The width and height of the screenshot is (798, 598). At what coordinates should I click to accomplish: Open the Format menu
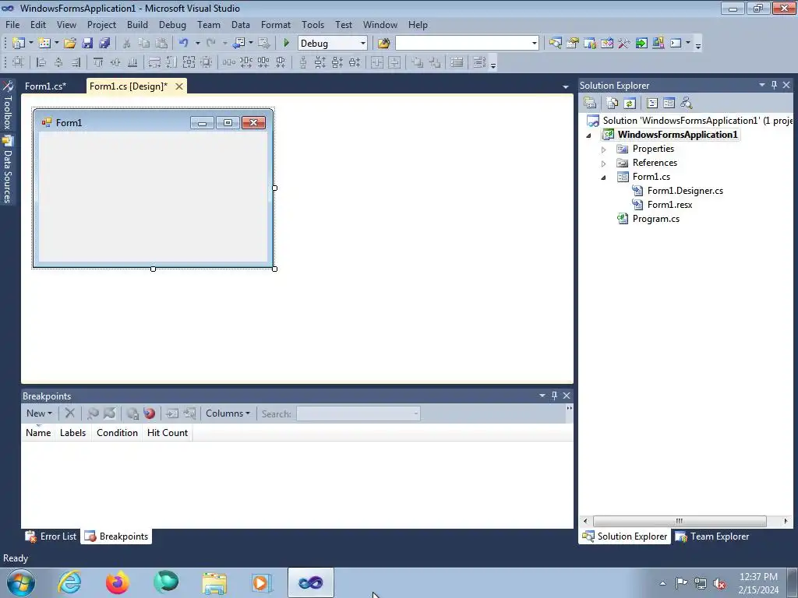pyautogui.click(x=275, y=24)
